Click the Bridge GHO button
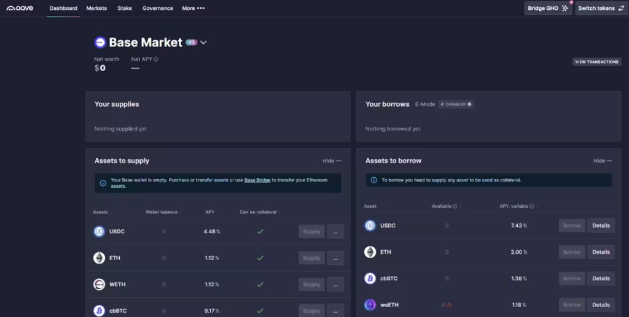The image size is (629, 317). pos(548,9)
